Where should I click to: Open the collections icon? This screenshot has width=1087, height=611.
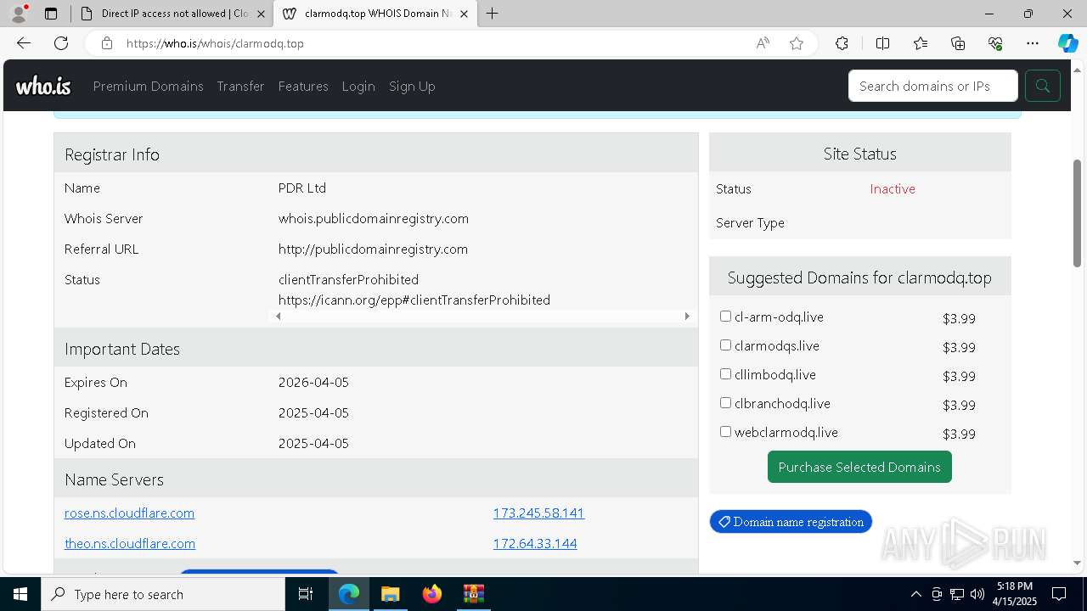point(958,43)
